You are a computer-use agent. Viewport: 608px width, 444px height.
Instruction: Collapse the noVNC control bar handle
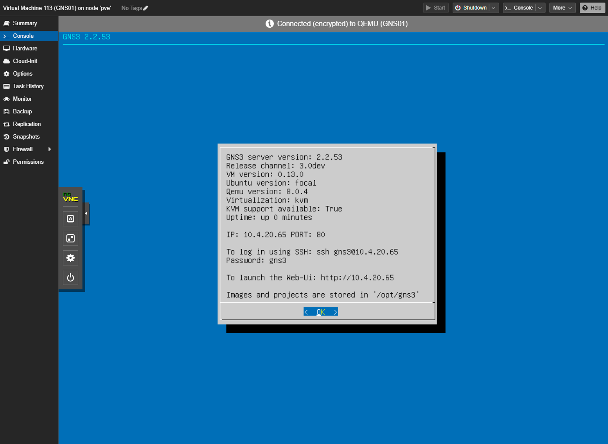tap(86, 213)
